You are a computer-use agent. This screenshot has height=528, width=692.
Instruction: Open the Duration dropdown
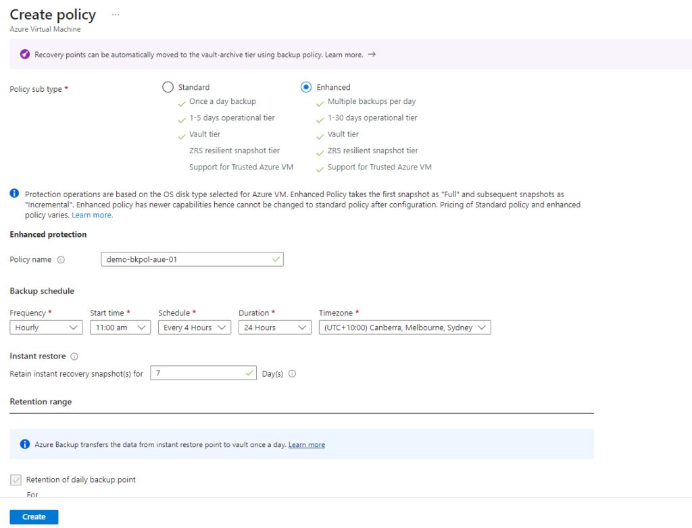coord(274,327)
